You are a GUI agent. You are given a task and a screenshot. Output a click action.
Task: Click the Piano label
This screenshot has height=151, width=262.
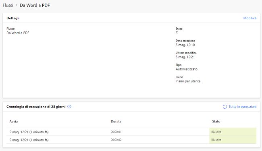tap(179, 77)
